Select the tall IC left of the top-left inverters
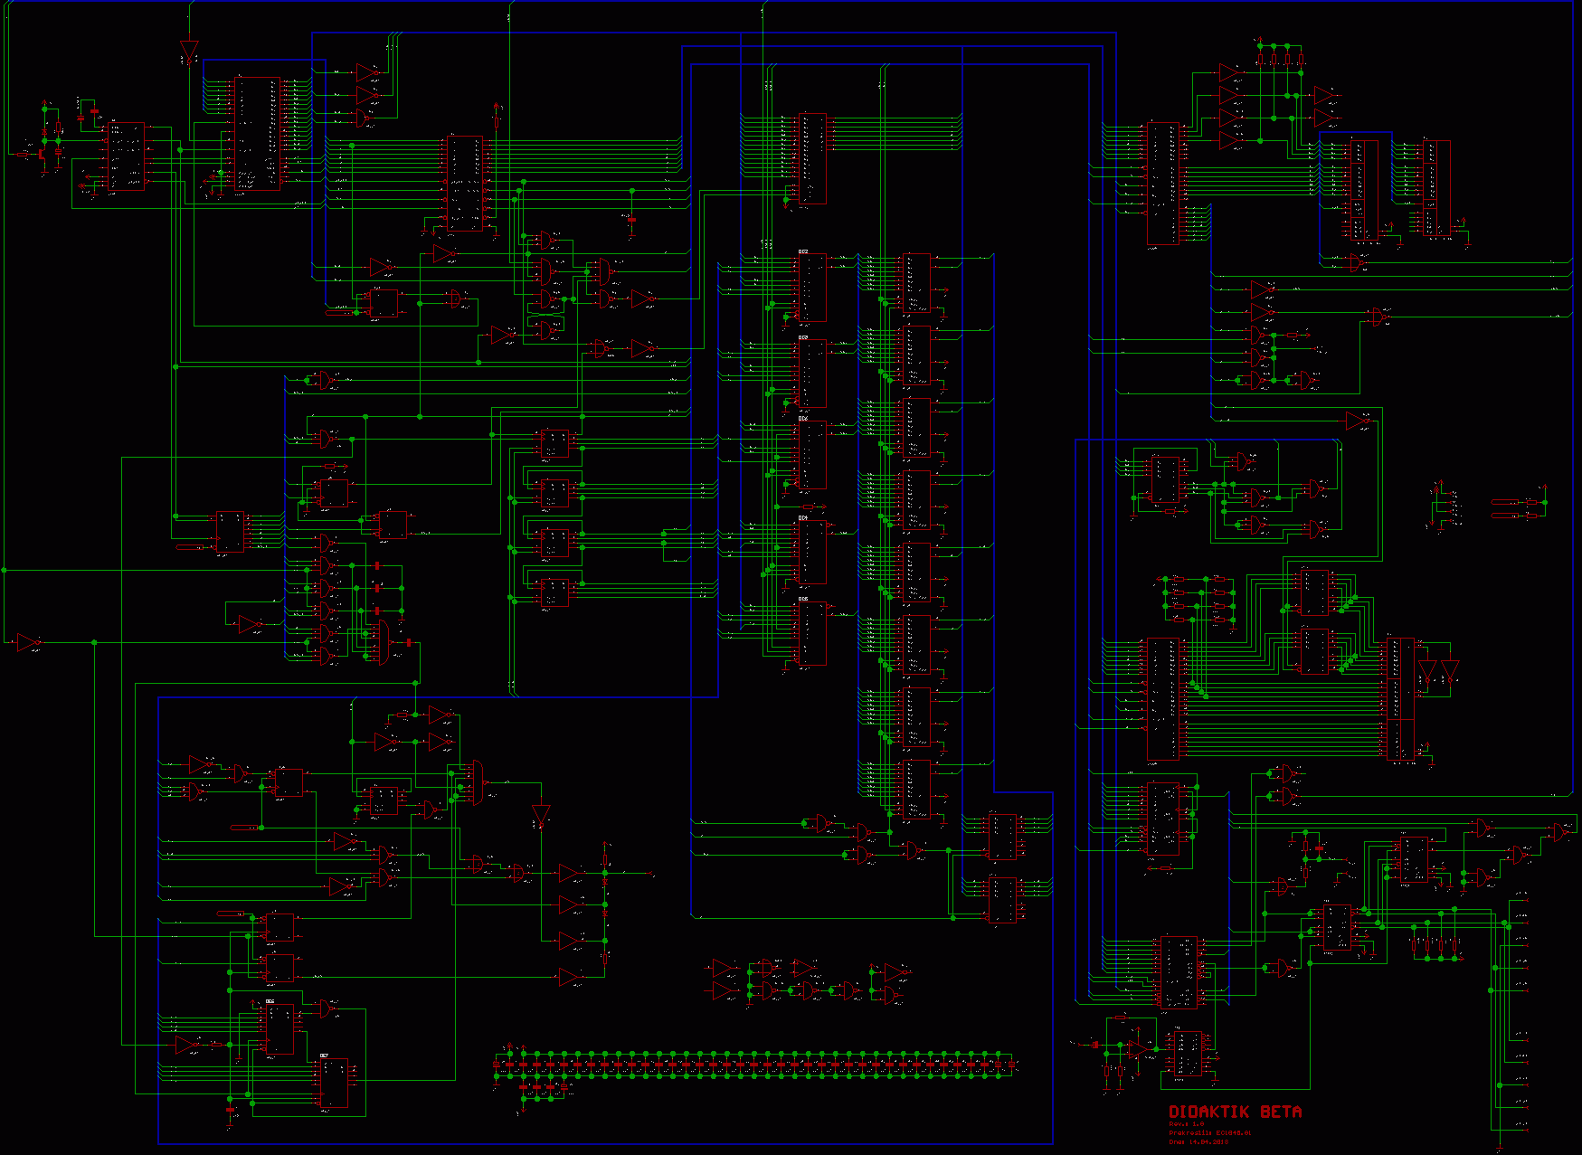 point(256,134)
